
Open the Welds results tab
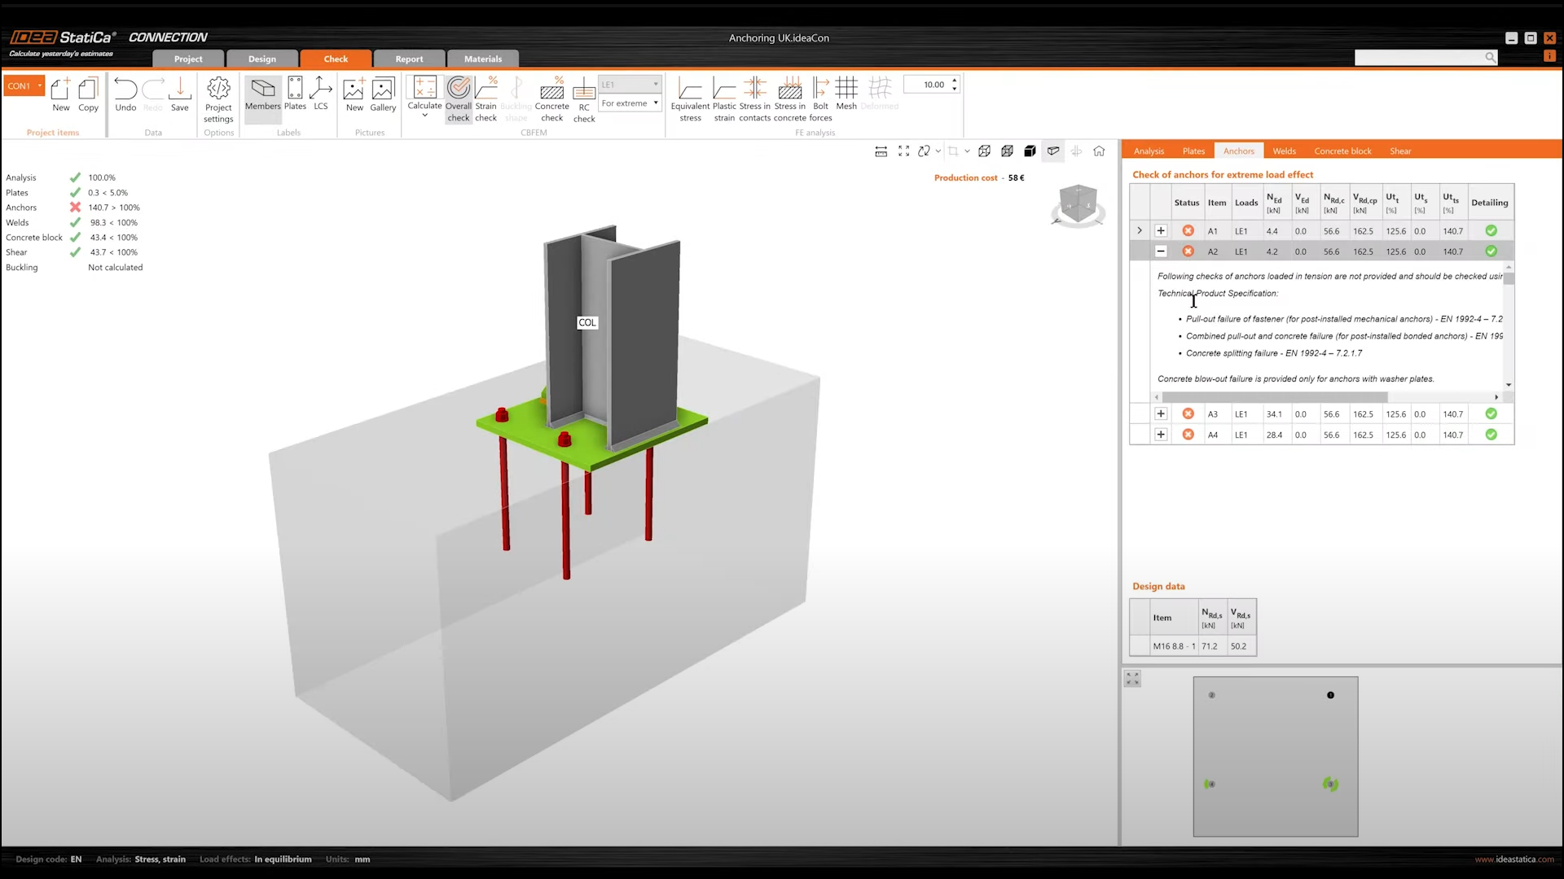[x=1284, y=151]
